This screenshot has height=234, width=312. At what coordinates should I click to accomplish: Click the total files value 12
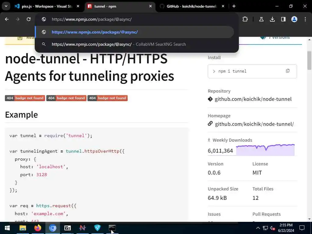[x=256, y=198]
